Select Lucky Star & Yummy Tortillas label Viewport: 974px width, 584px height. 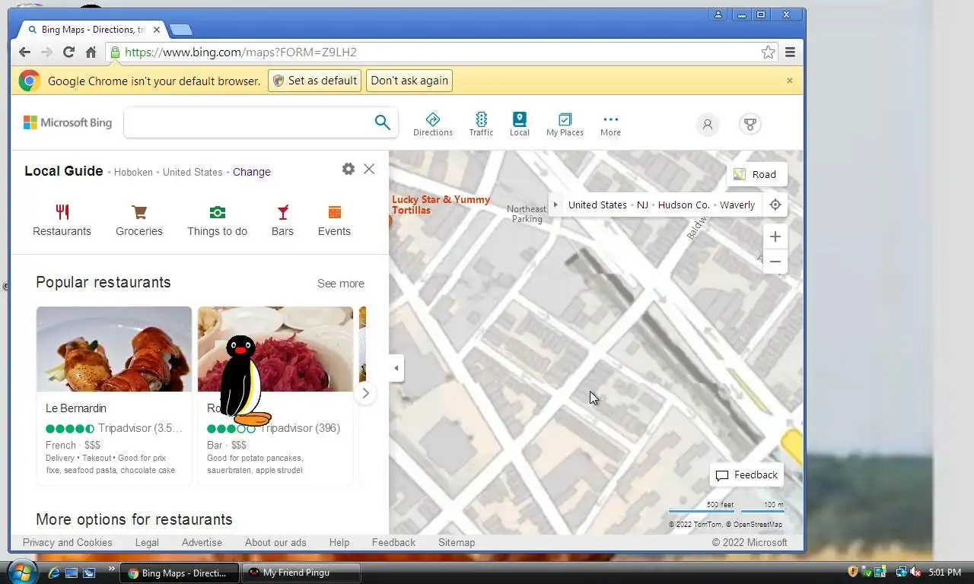coord(441,205)
